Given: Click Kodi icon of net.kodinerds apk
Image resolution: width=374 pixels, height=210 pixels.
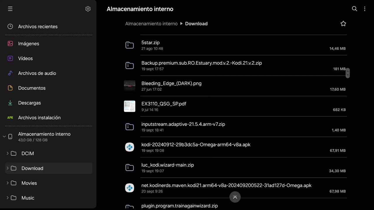Looking at the screenshot, I should [129, 188].
